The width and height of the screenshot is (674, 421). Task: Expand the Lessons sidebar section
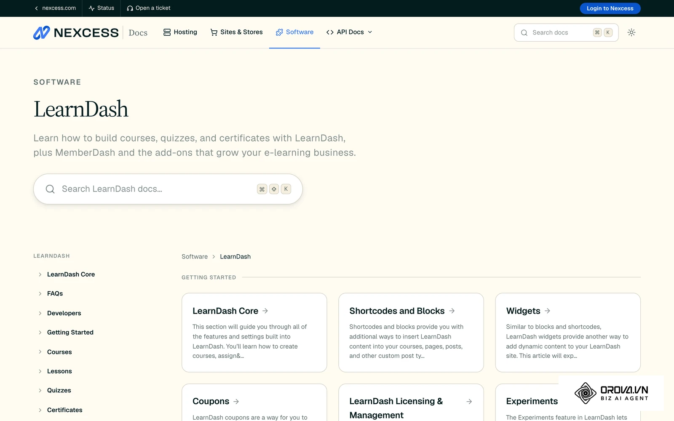40,371
